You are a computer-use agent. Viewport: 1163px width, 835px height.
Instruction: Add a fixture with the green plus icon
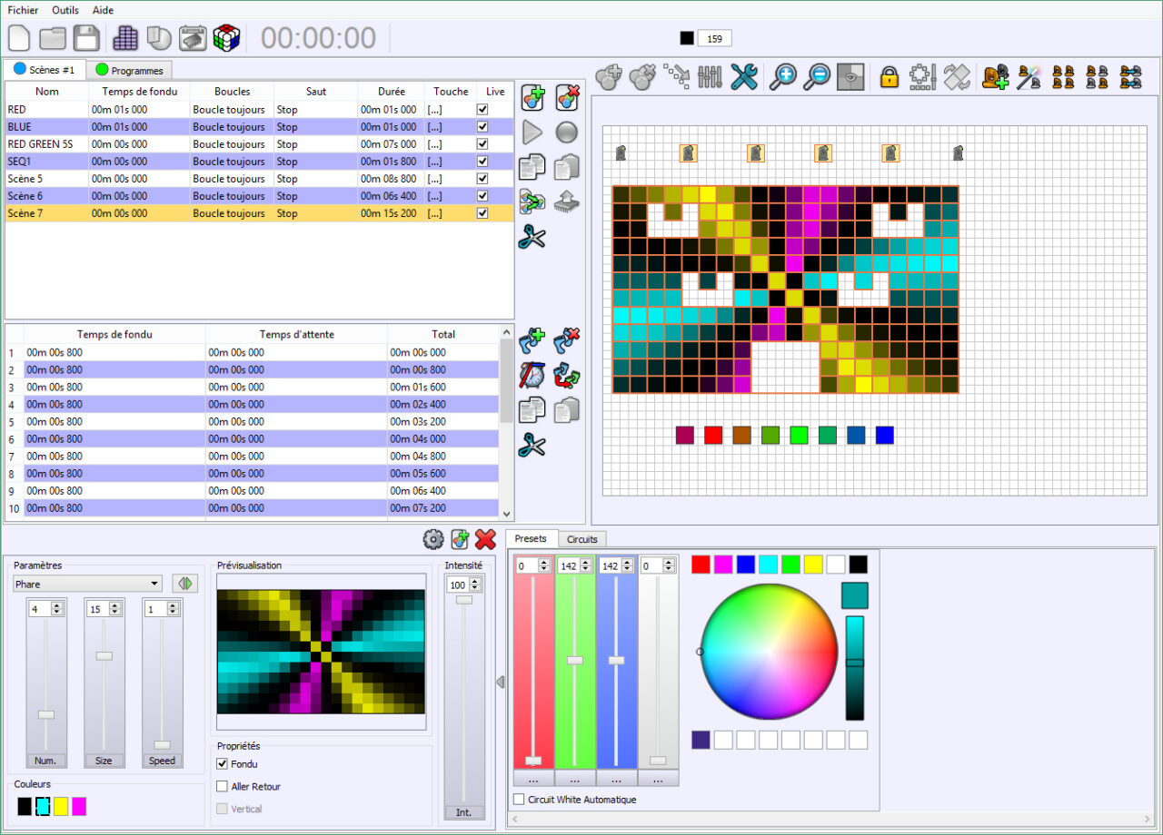pos(996,77)
